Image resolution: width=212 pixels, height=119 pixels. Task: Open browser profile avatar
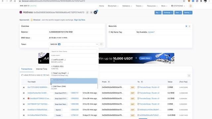(205, 1)
